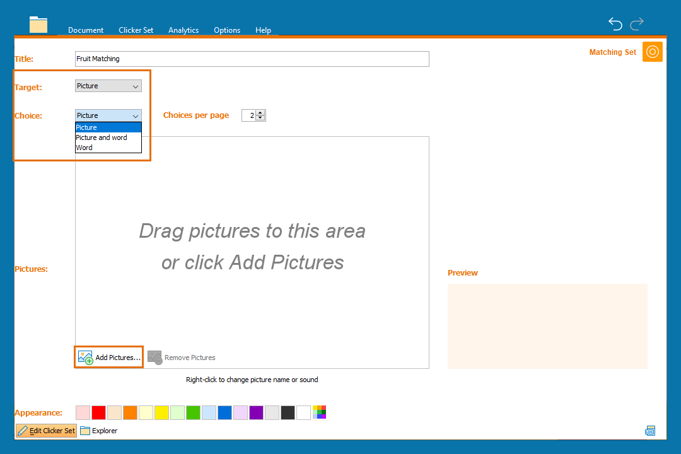The width and height of the screenshot is (681, 454).
Task: Collapse the Choice dropdown
Action: point(108,115)
